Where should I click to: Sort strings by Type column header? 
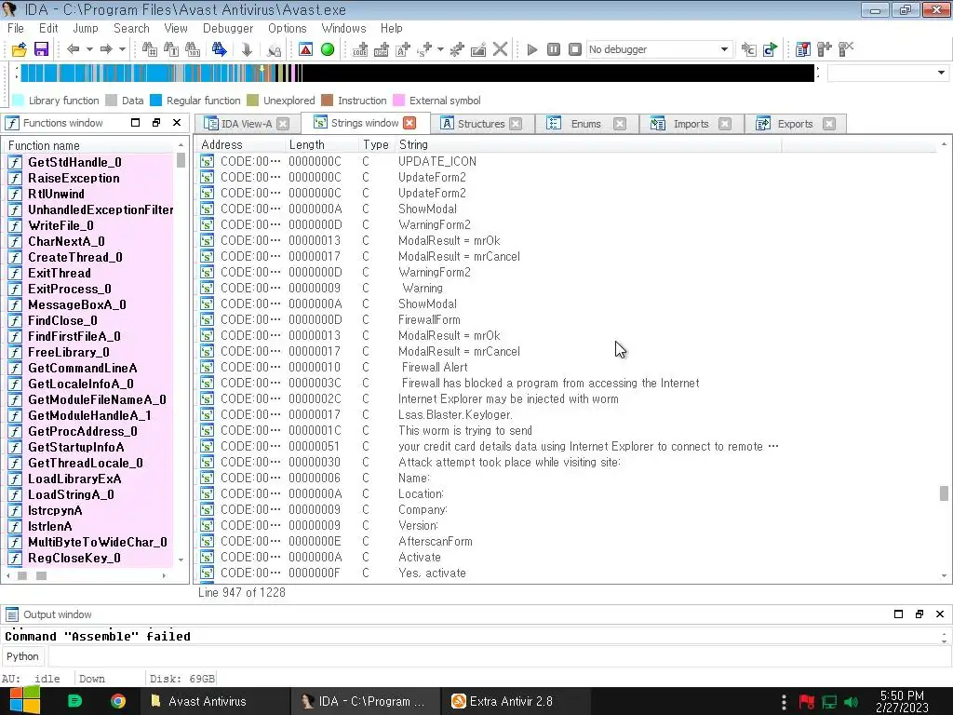[376, 144]
